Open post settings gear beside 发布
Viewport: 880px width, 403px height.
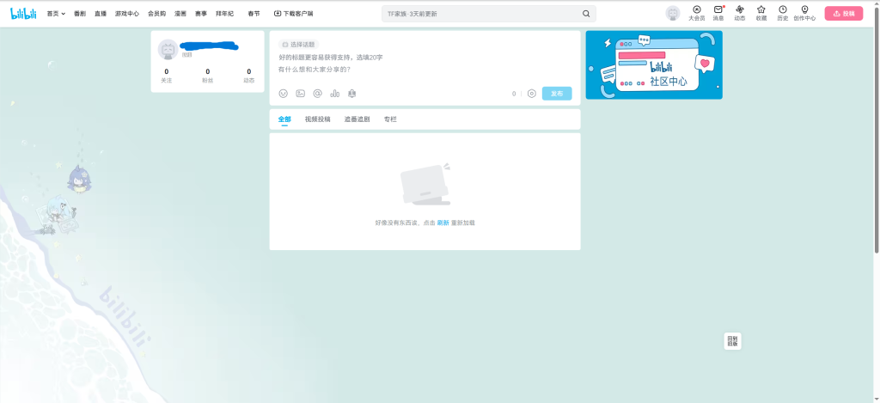coord(532,94)
